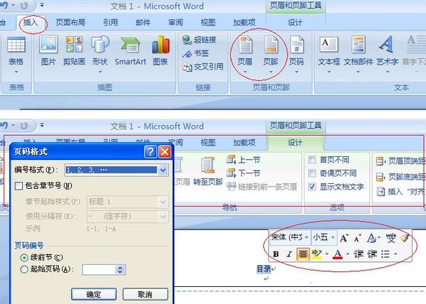Viewport: 426px width, 304px height.
Task: Open the 页眉 header menu
Action: tap(245, 55)
